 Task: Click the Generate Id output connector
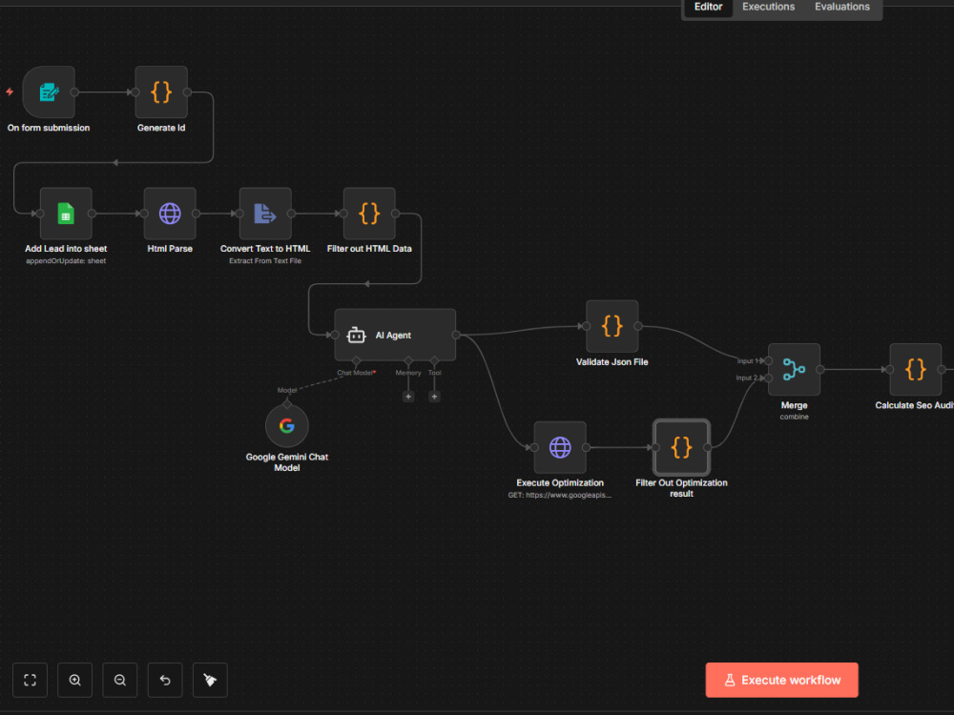tap(187, 92)
